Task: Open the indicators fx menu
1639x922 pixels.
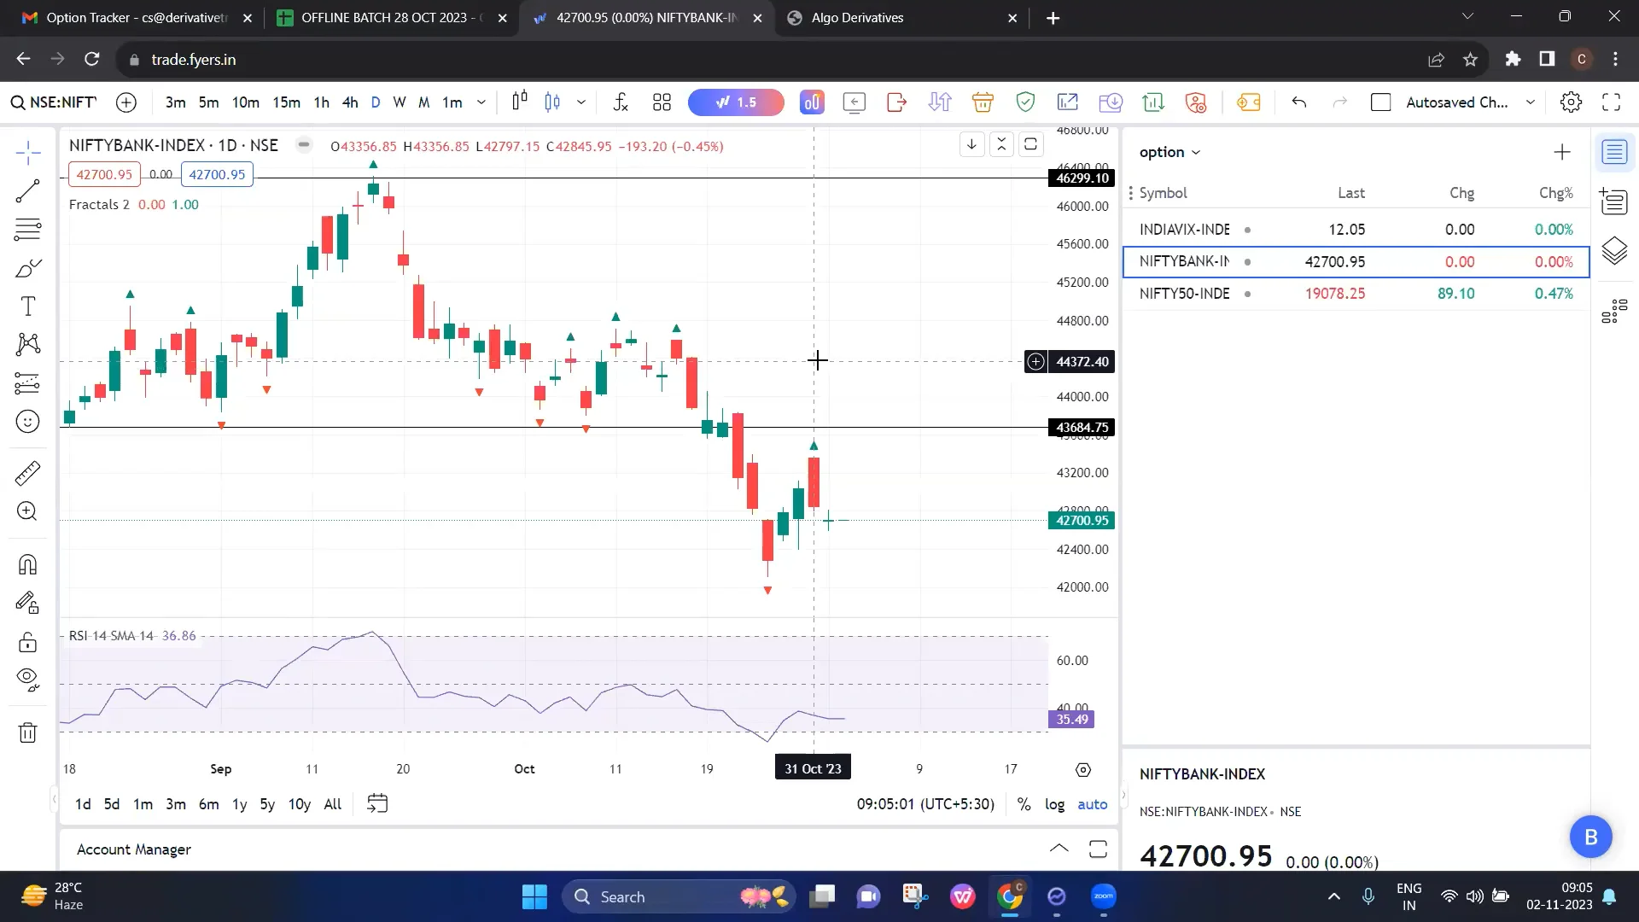Action: tap(621, 102)
